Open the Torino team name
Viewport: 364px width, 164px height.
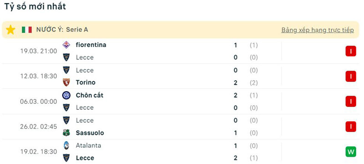(x=86, y=82)
